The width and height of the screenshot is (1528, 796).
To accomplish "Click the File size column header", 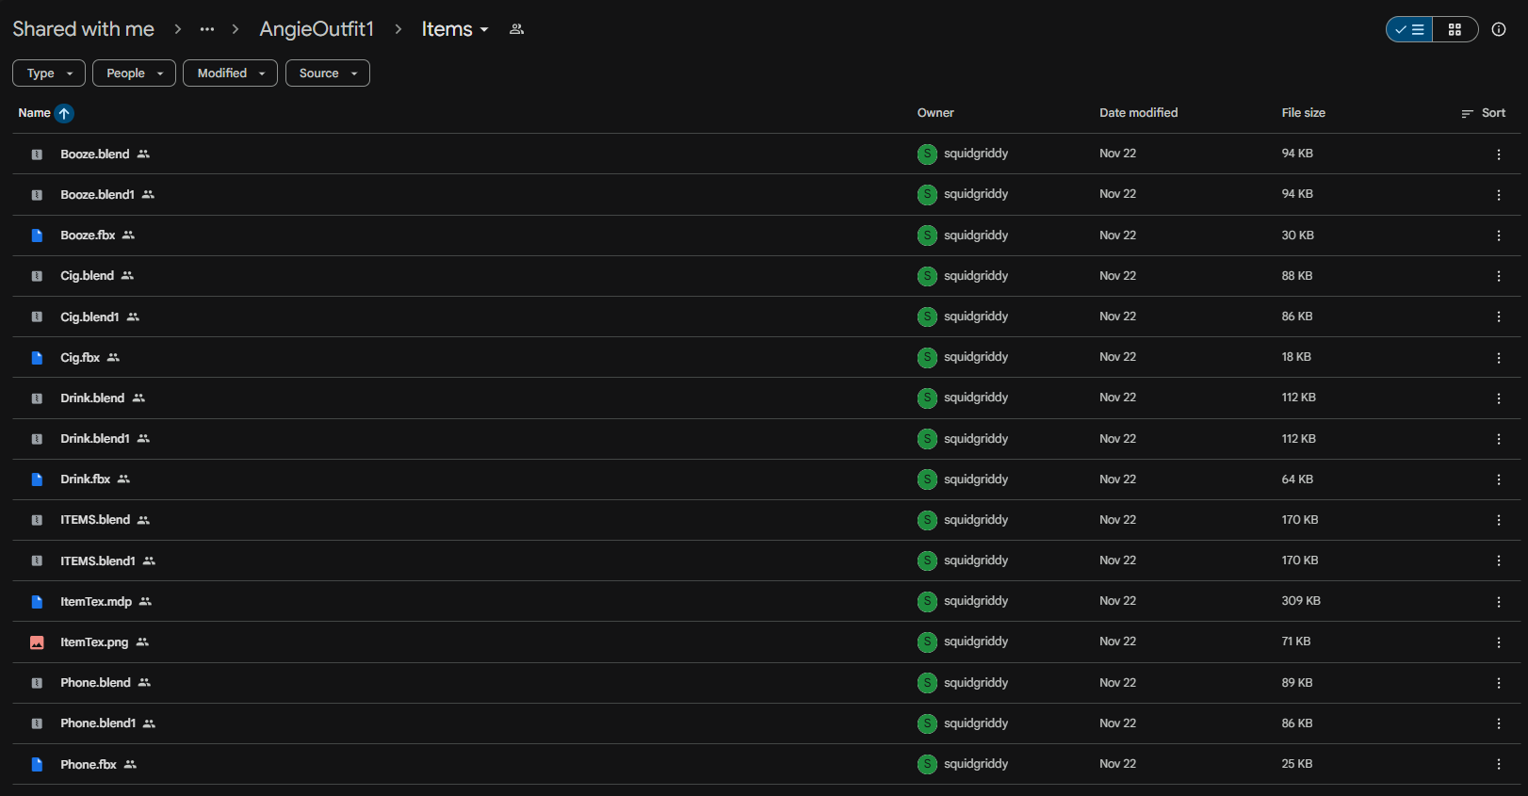I will tap(1303, 113).
